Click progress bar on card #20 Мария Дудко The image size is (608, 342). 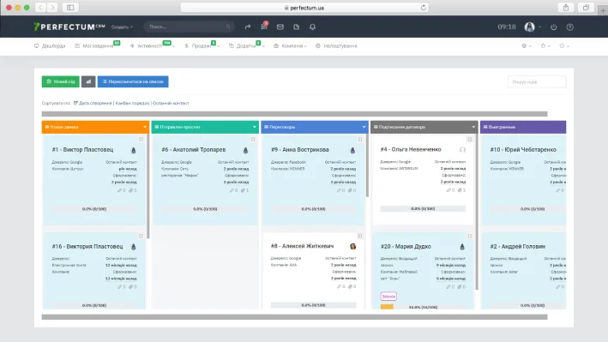(x=423, y=307)
